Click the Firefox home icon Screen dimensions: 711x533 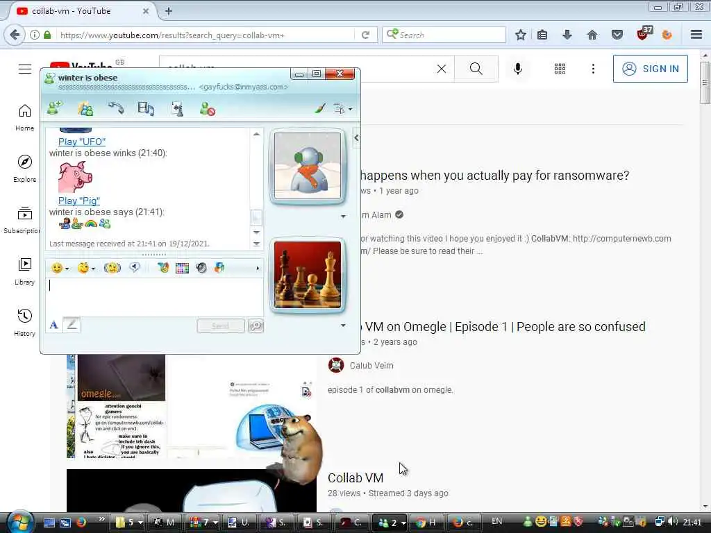(592, 35)
